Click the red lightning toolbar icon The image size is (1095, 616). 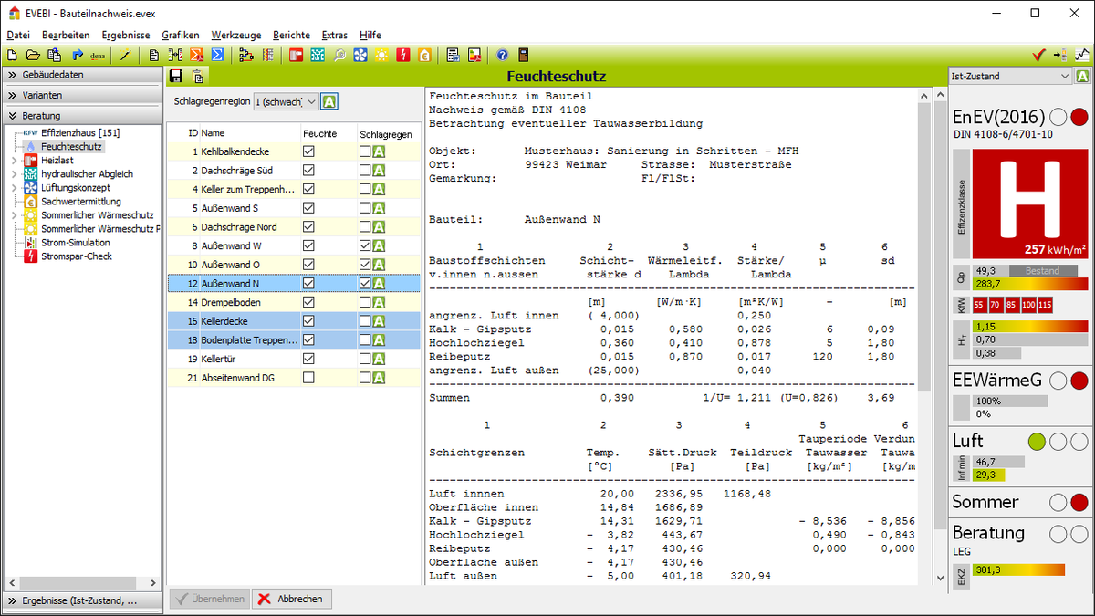(x=402, y=55)
